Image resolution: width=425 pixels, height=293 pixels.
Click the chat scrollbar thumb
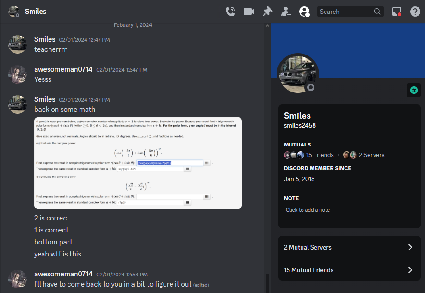pyautogui.click(x=267, y=283)
